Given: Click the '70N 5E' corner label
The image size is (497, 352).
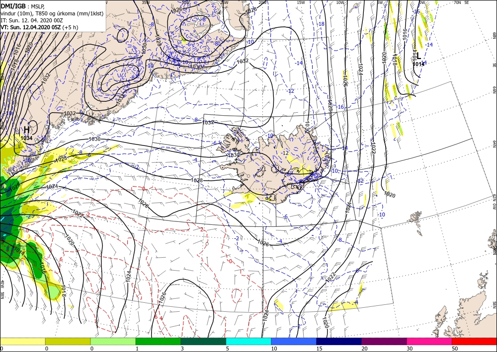Looking at the screenshot, I should point(461,2).
